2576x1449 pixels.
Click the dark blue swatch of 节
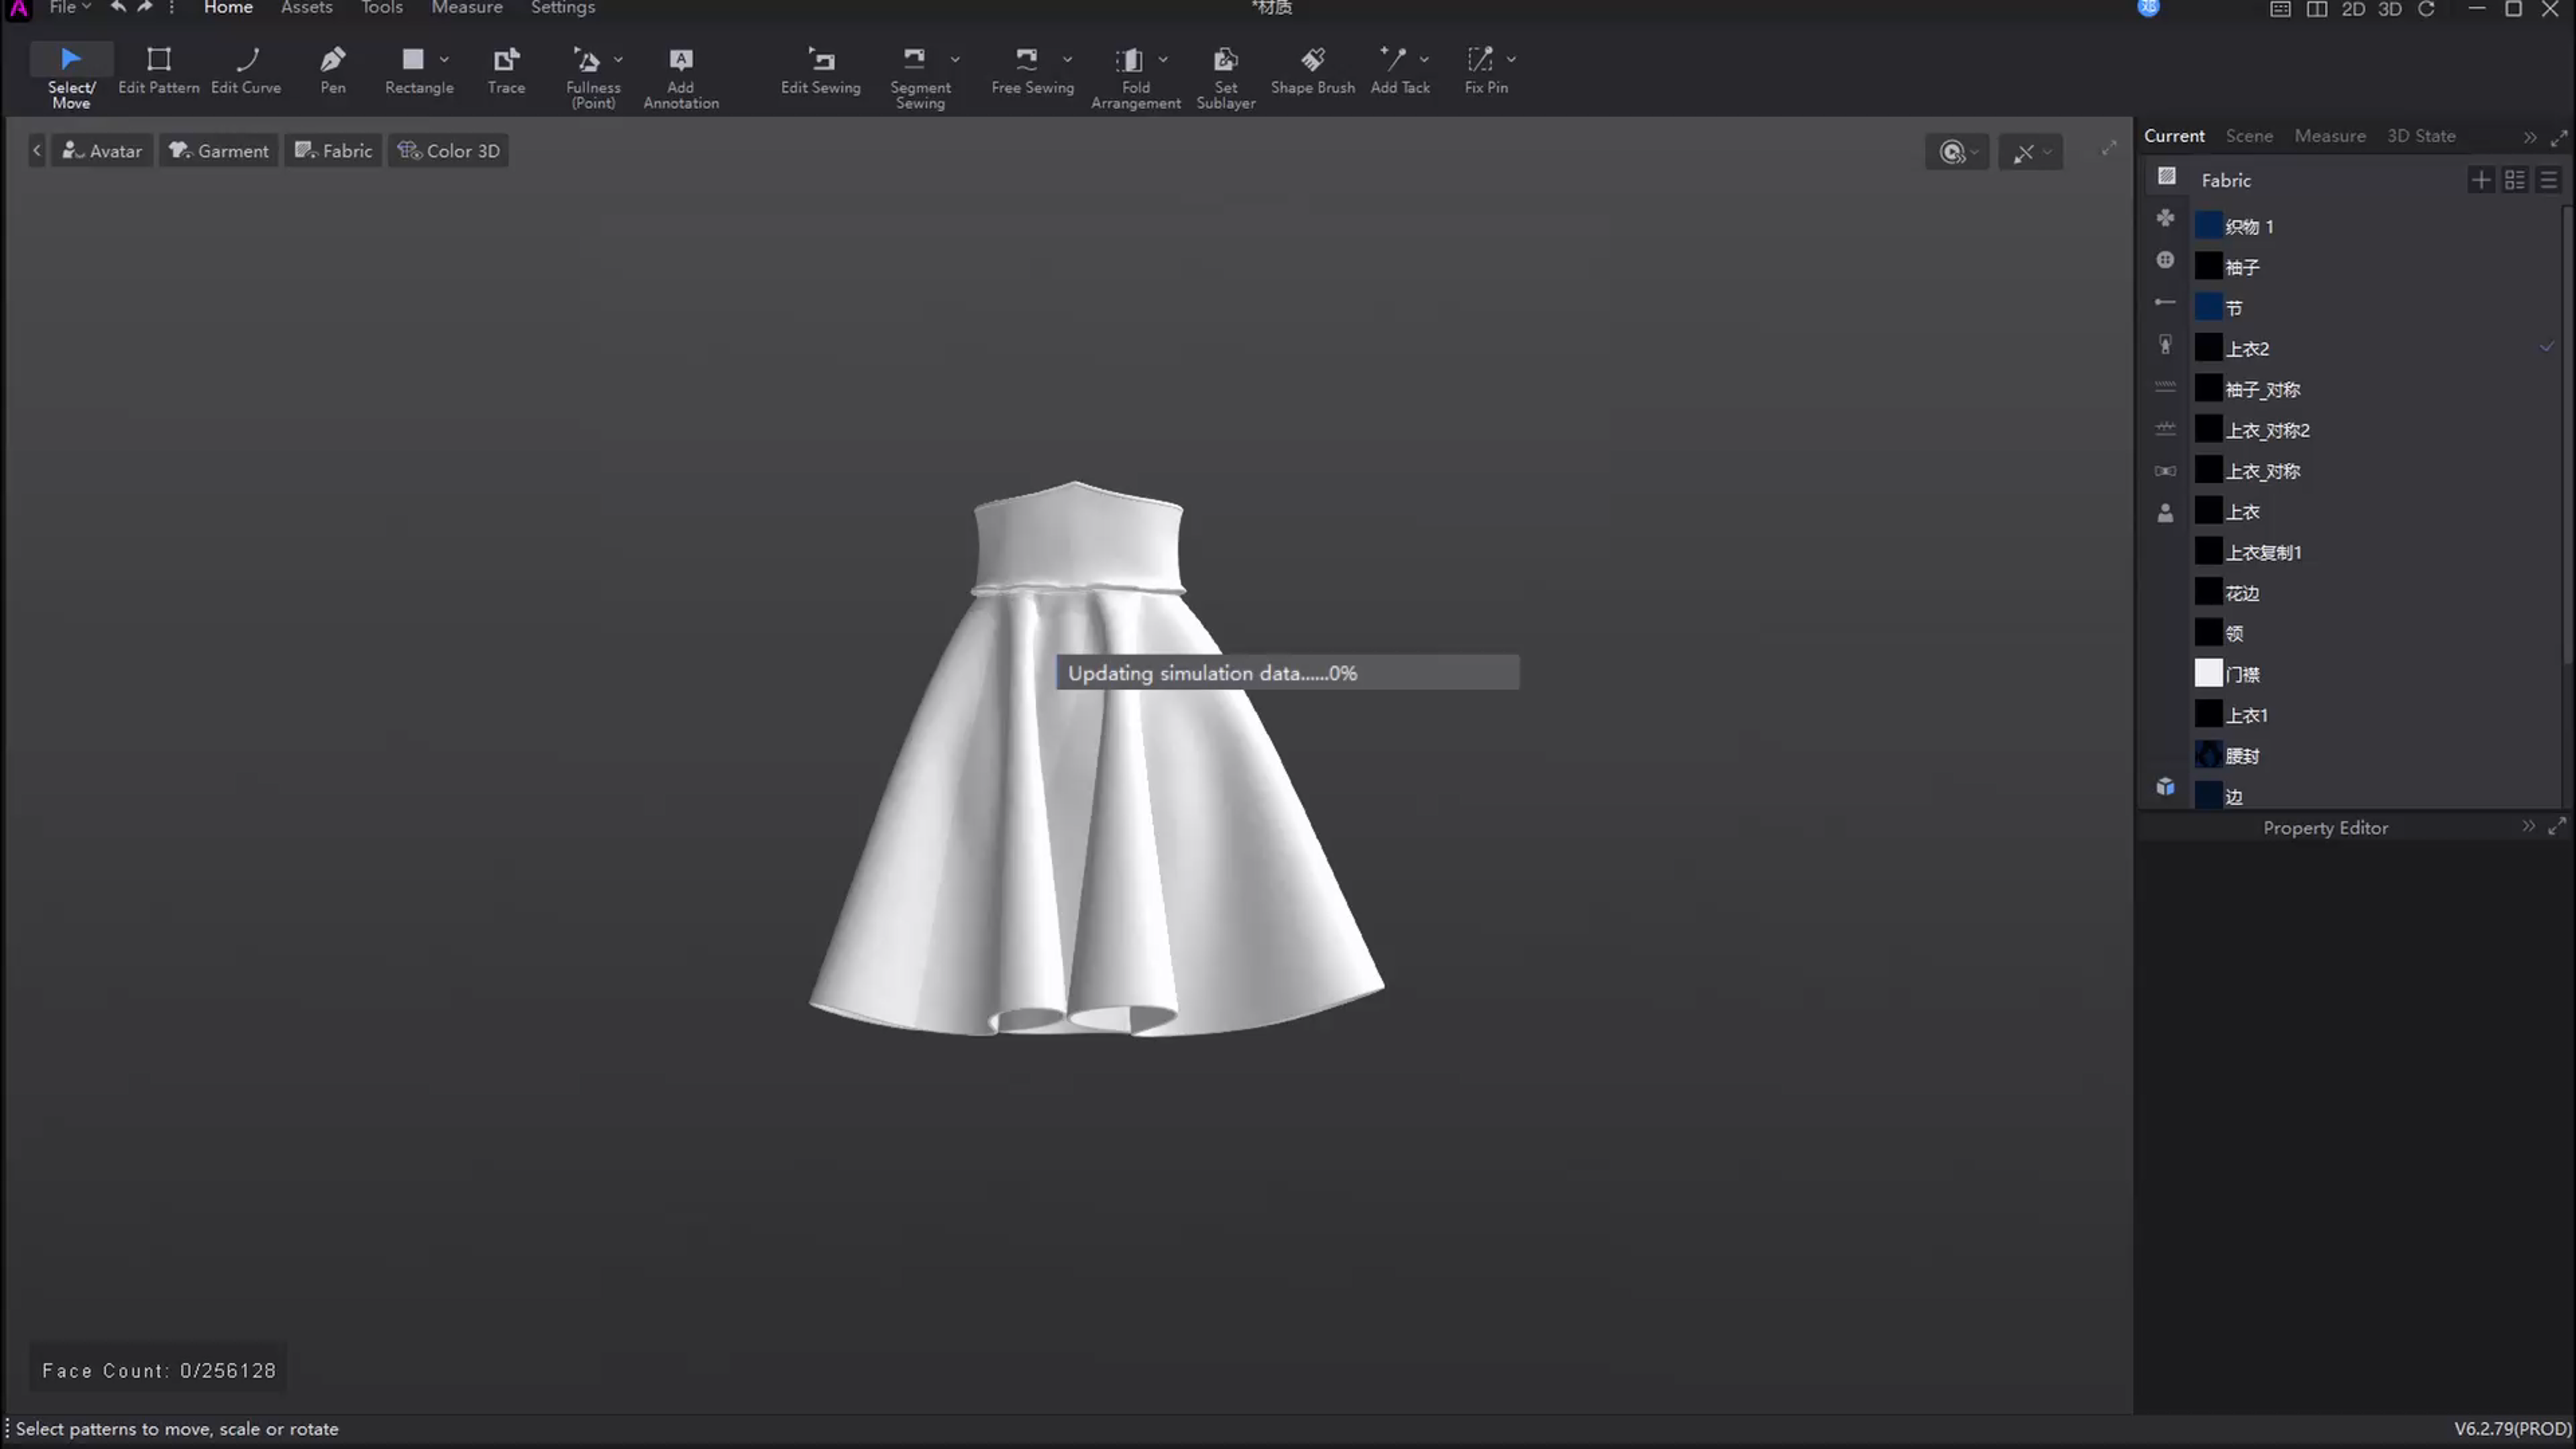[x=2208, y=307]
